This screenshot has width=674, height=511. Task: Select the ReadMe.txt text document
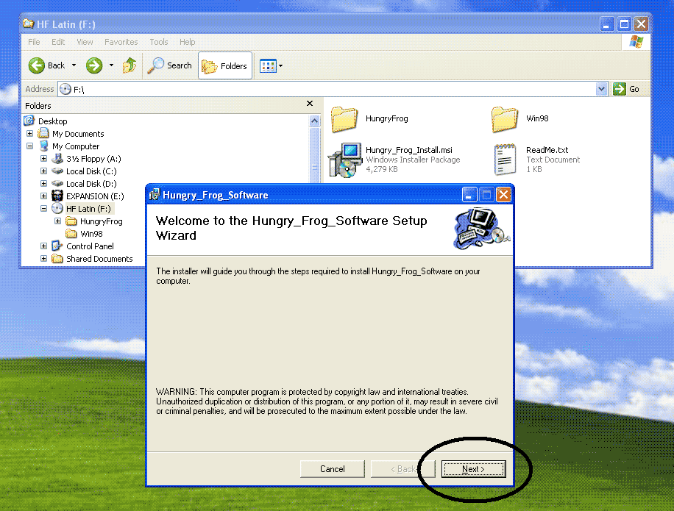[x=505, y=160]
